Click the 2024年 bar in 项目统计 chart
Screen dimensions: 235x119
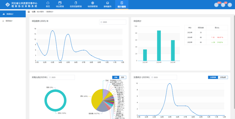pyautogui.click(x=159, y=46)
